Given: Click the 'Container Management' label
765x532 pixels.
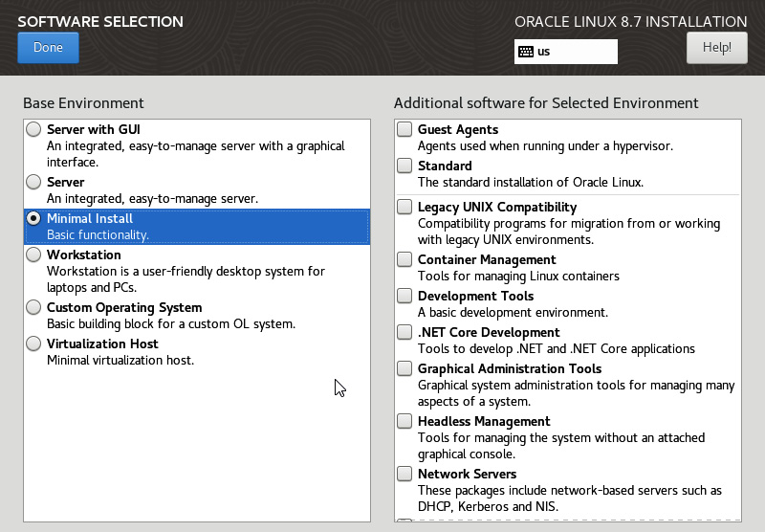Looking at the screenshot, I should tap(487, 259).
